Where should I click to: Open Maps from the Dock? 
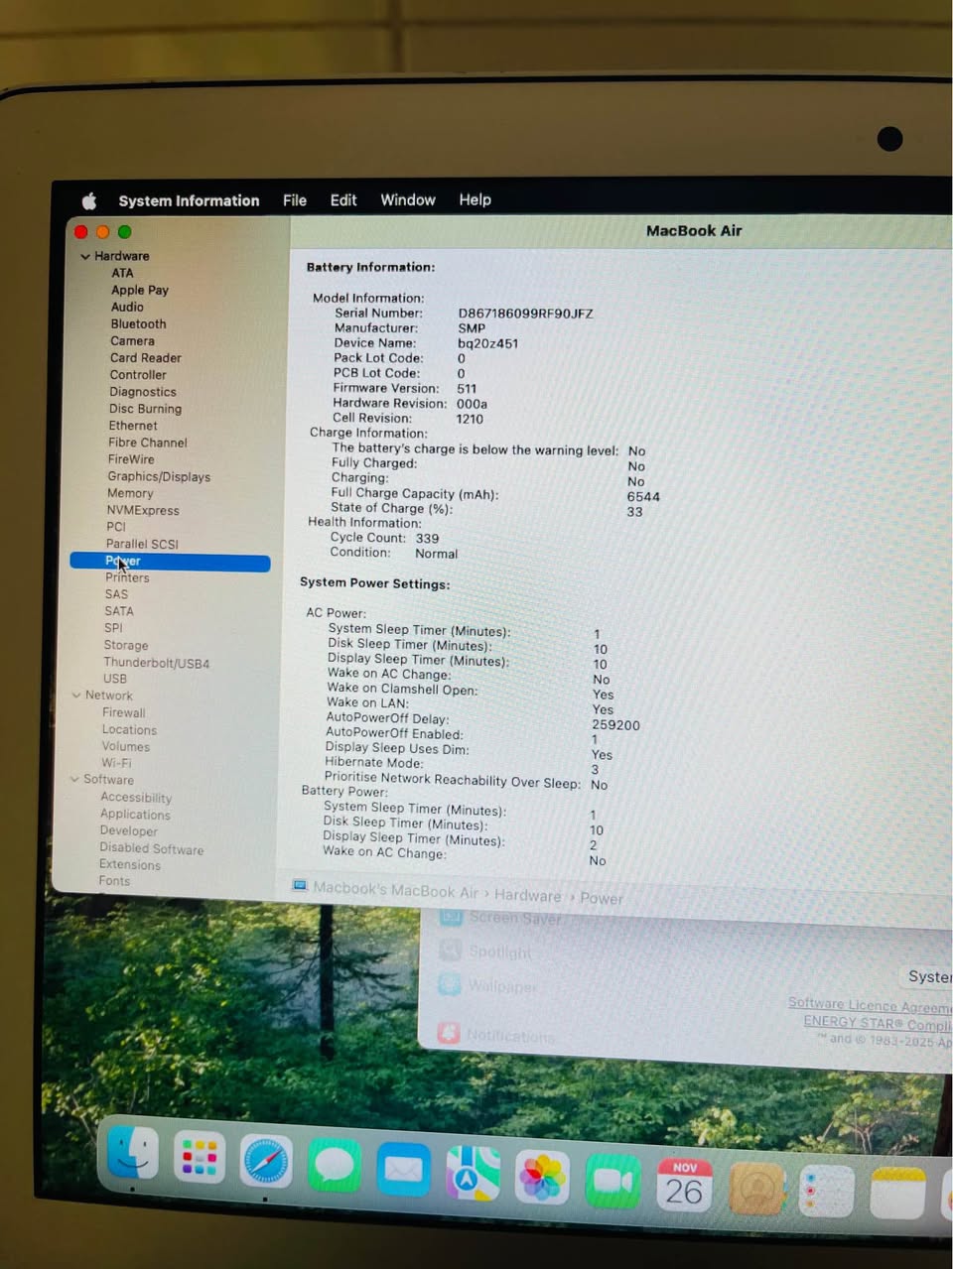(x=473, y=1173)
